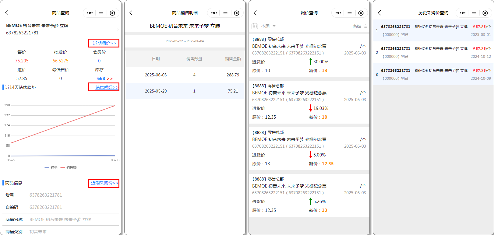494x235 pixels.
Task: Open 销售明细>> link
Action: pos(107,87)
